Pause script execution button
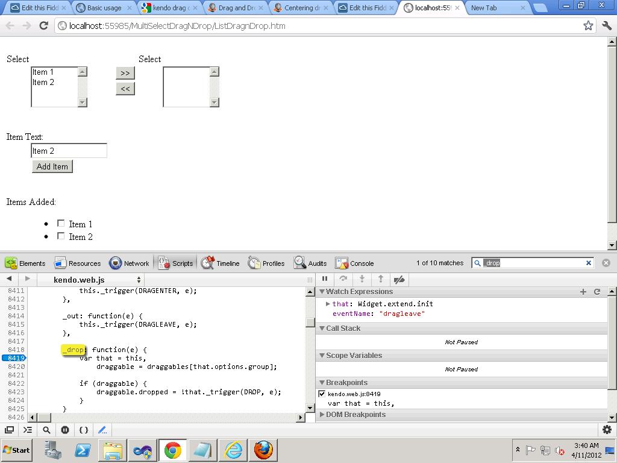 point(325,279)
